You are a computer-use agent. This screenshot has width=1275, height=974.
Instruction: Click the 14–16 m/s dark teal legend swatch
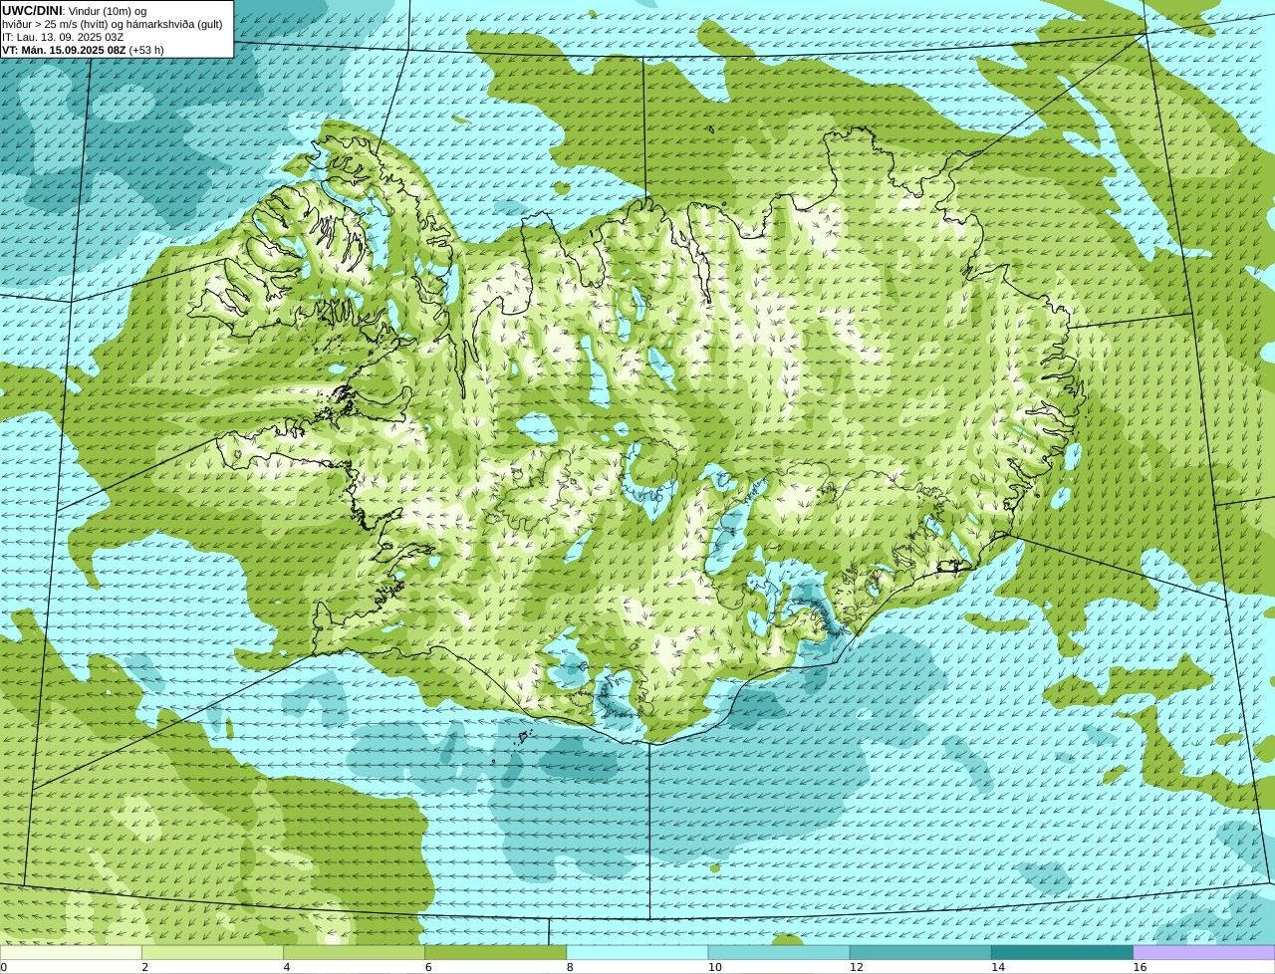[1062, 953]
